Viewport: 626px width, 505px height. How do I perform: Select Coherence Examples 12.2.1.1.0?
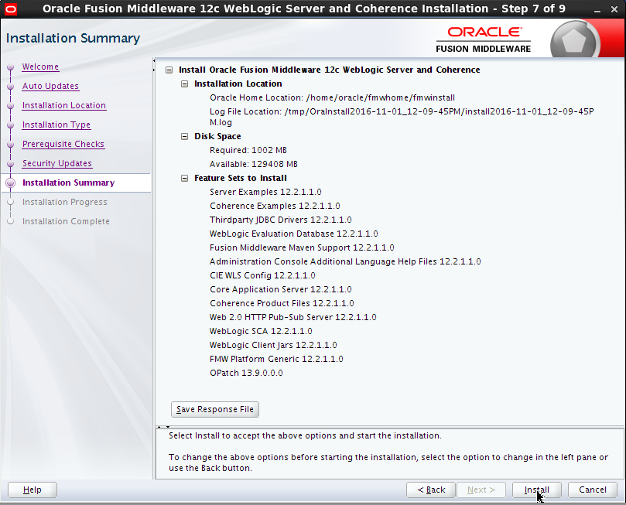tap(275, 206)
